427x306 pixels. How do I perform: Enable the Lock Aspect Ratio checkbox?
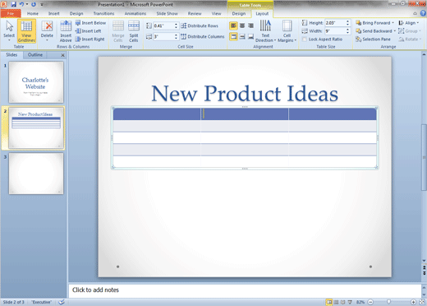(x=305, y=39)
